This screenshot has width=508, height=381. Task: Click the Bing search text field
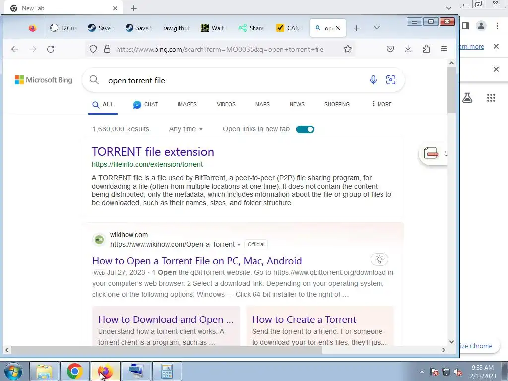[x=237, y=80]
